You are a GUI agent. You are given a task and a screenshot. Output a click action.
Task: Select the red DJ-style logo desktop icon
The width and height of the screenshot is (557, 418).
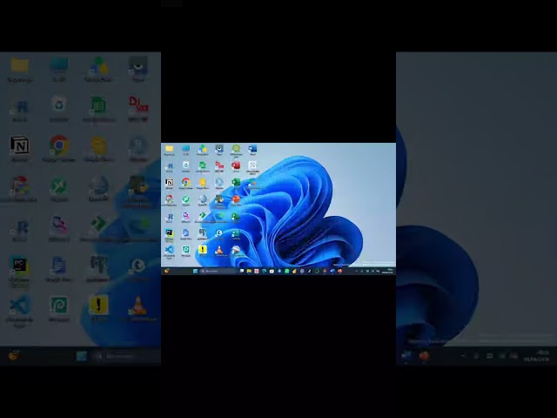(x=219, y=165)
